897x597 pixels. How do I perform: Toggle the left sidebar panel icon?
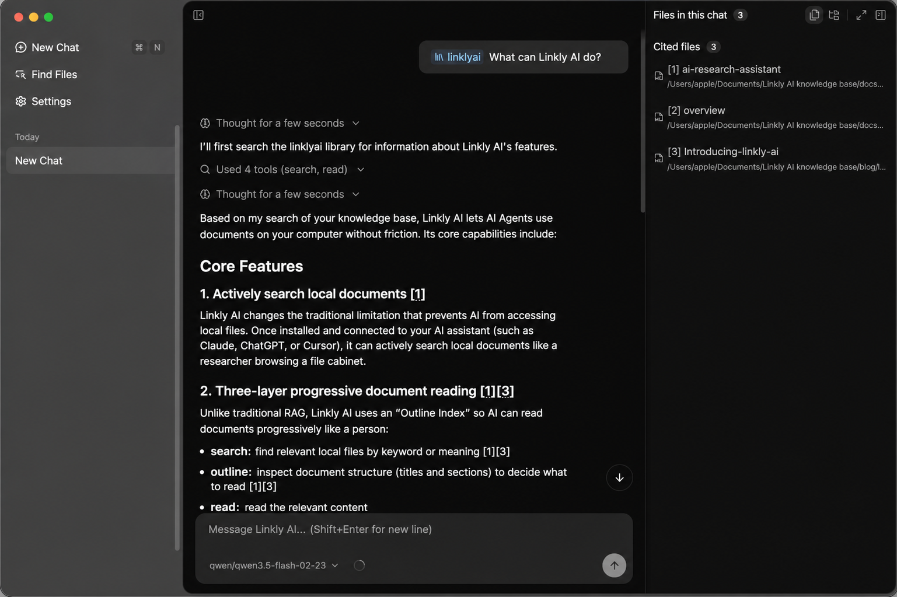pos(198,15)
